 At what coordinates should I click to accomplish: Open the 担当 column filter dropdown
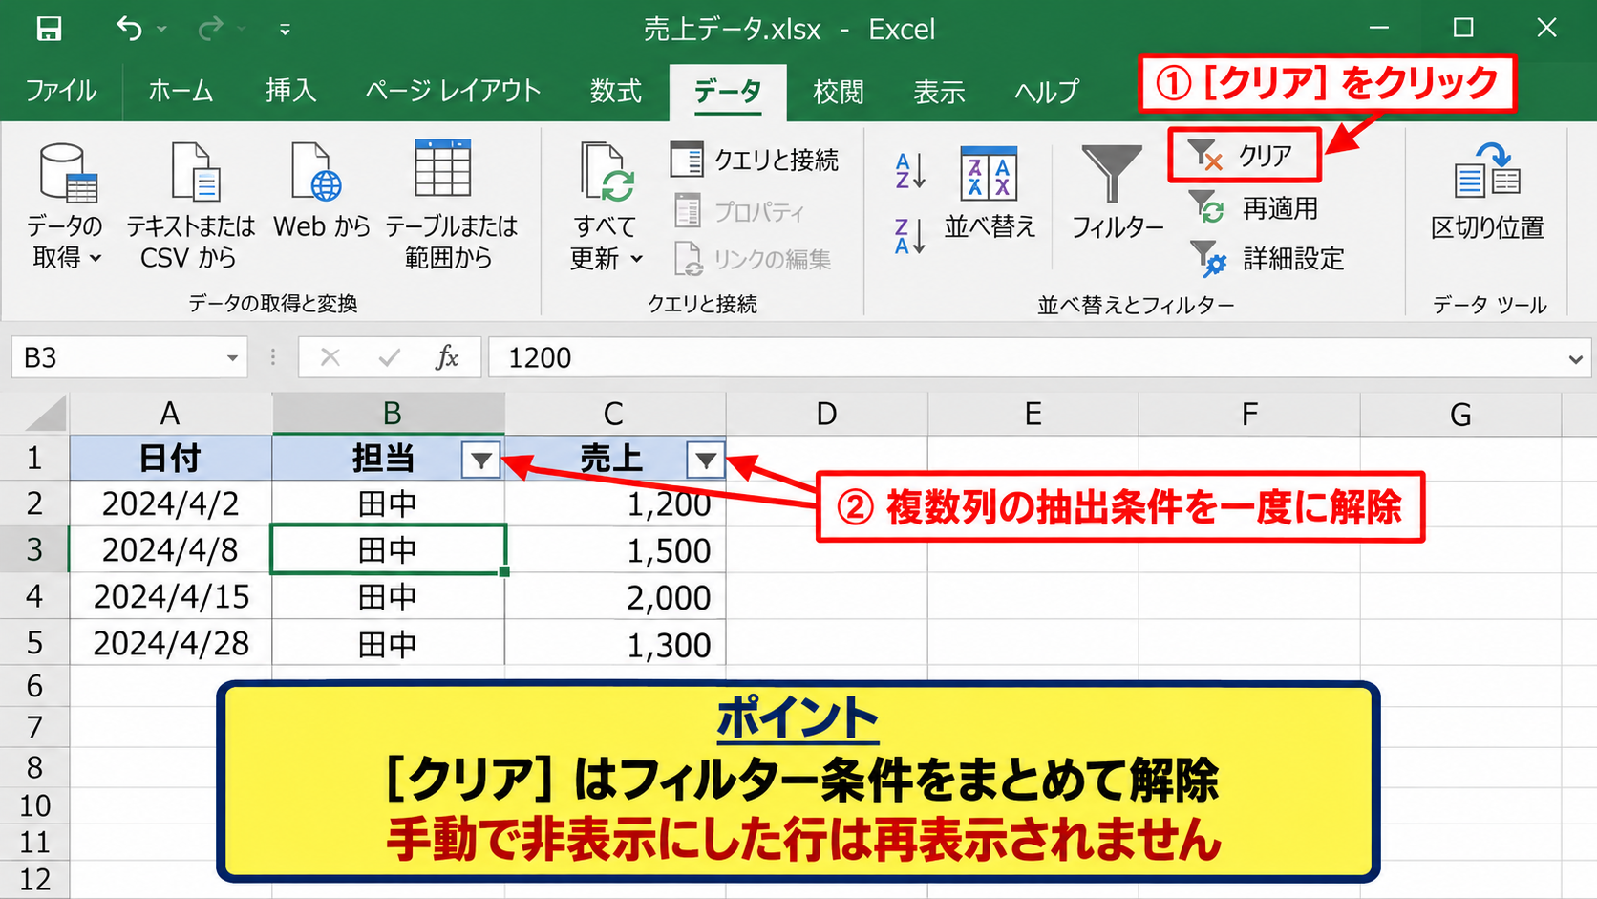pyautogui.click(x=480, y=460)
